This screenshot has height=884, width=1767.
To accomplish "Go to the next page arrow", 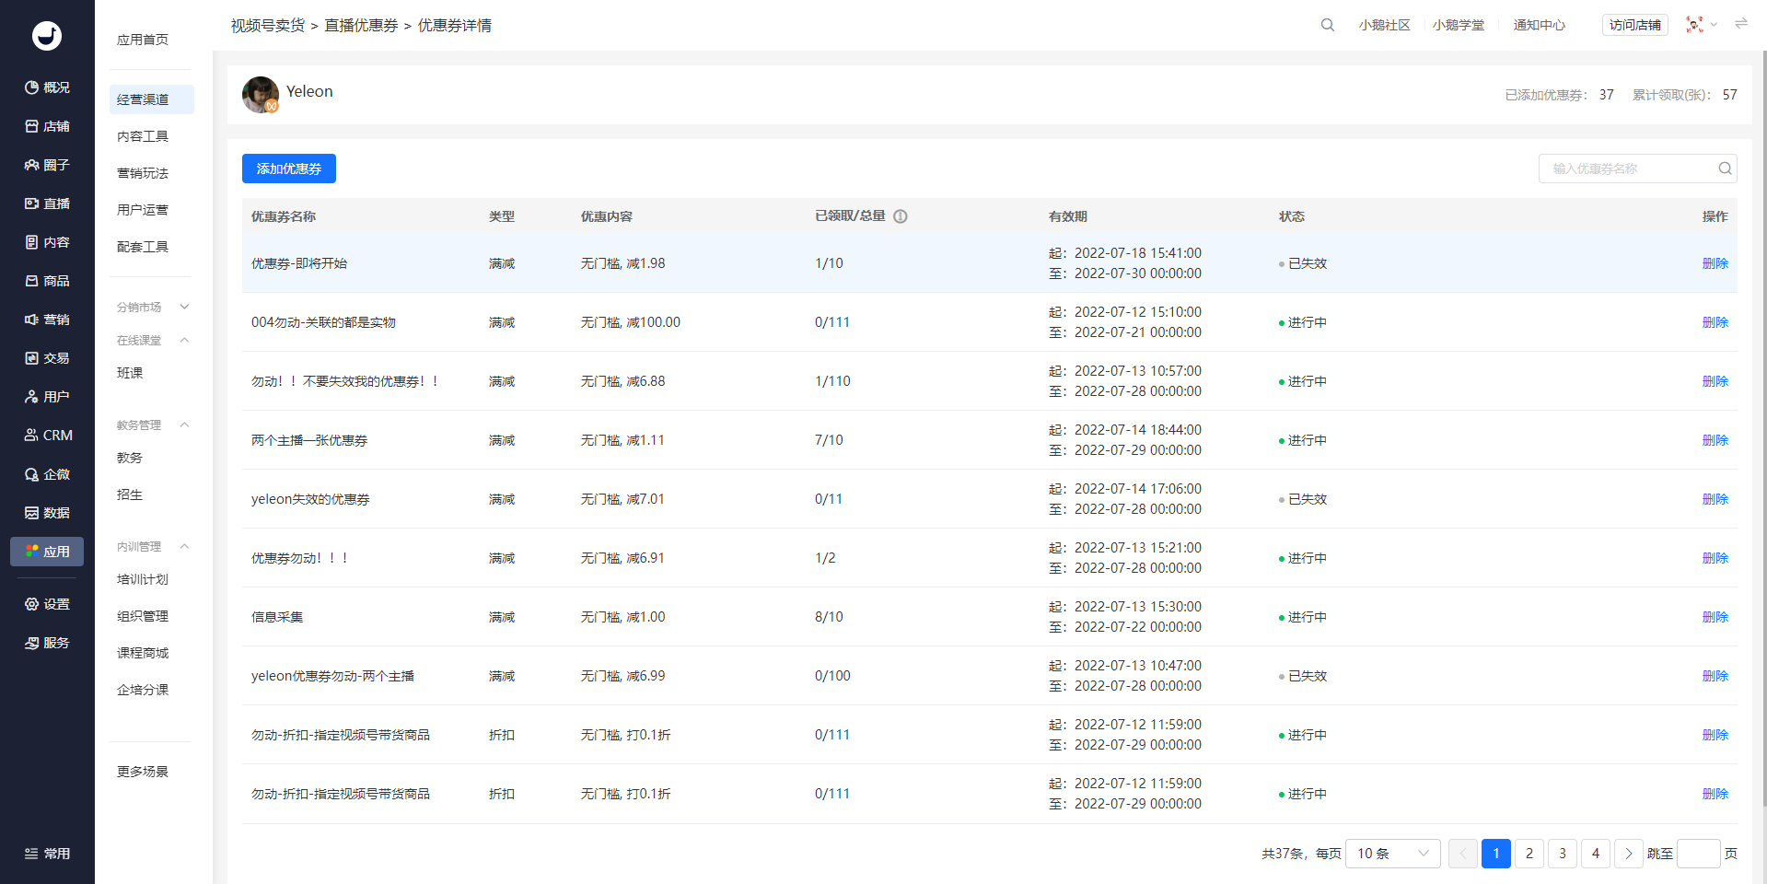I will 1629,854.
